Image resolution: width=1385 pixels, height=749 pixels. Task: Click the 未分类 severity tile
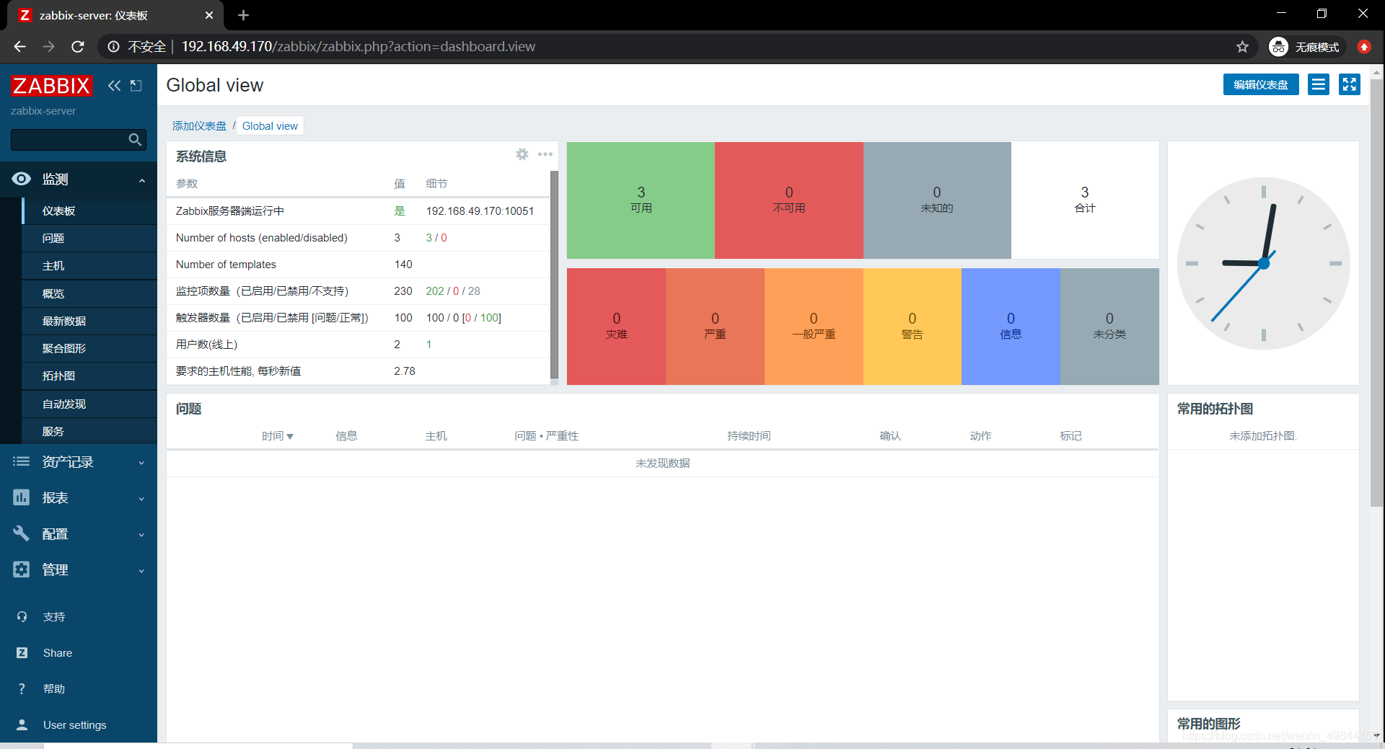[1109, 327]
